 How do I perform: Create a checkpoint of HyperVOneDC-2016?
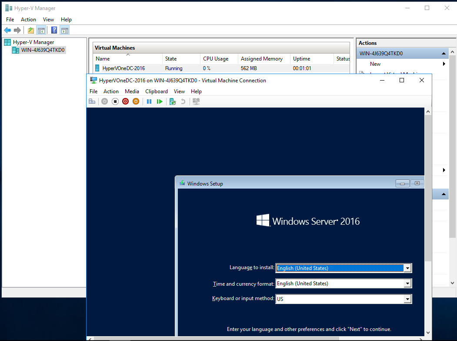pyautogui.click(x=172, y=101)
